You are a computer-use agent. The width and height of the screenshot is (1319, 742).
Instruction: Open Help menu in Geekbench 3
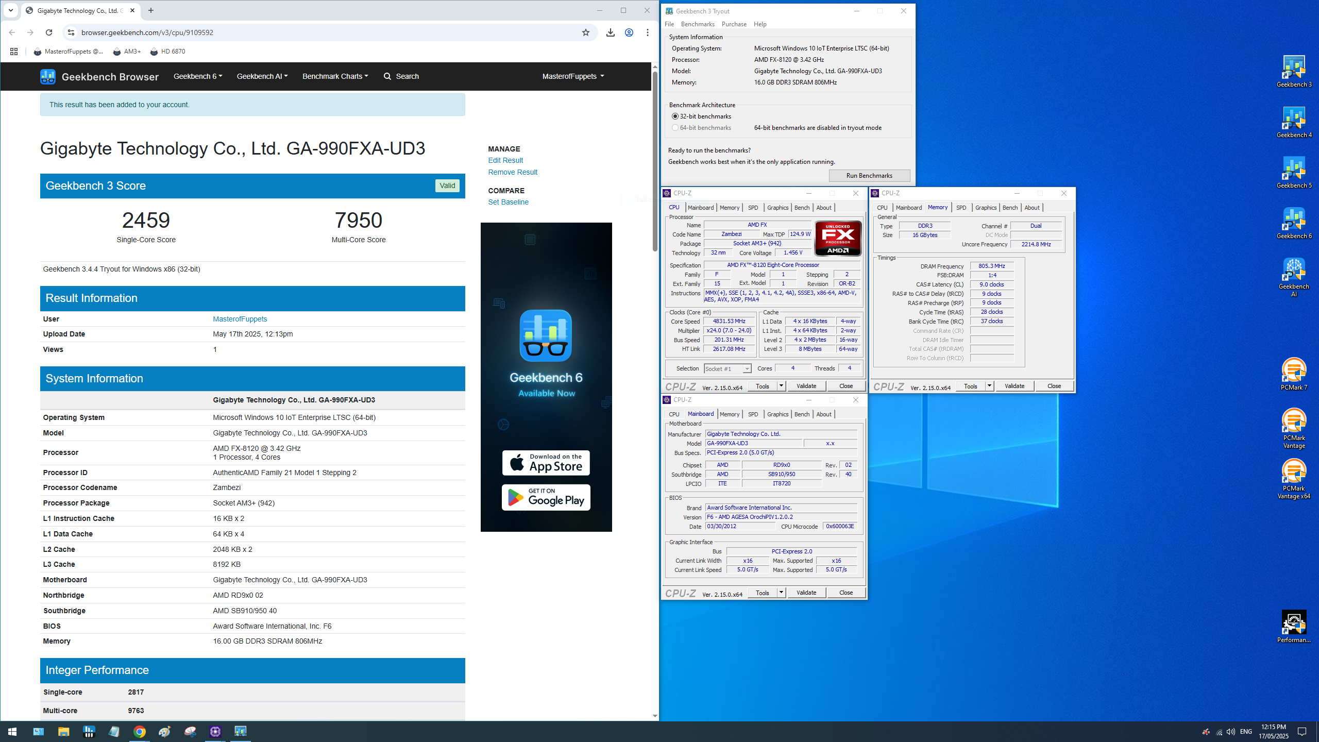[x=760, y=24]
